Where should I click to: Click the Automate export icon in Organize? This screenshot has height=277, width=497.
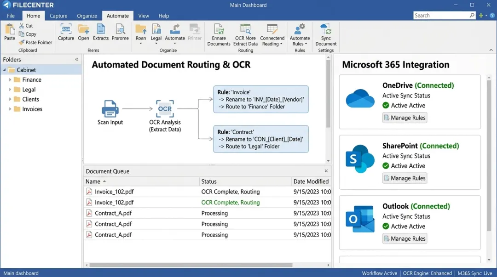coord(175,29)
